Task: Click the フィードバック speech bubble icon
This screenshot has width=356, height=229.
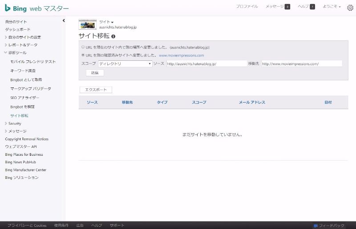Action: [316, 226]
